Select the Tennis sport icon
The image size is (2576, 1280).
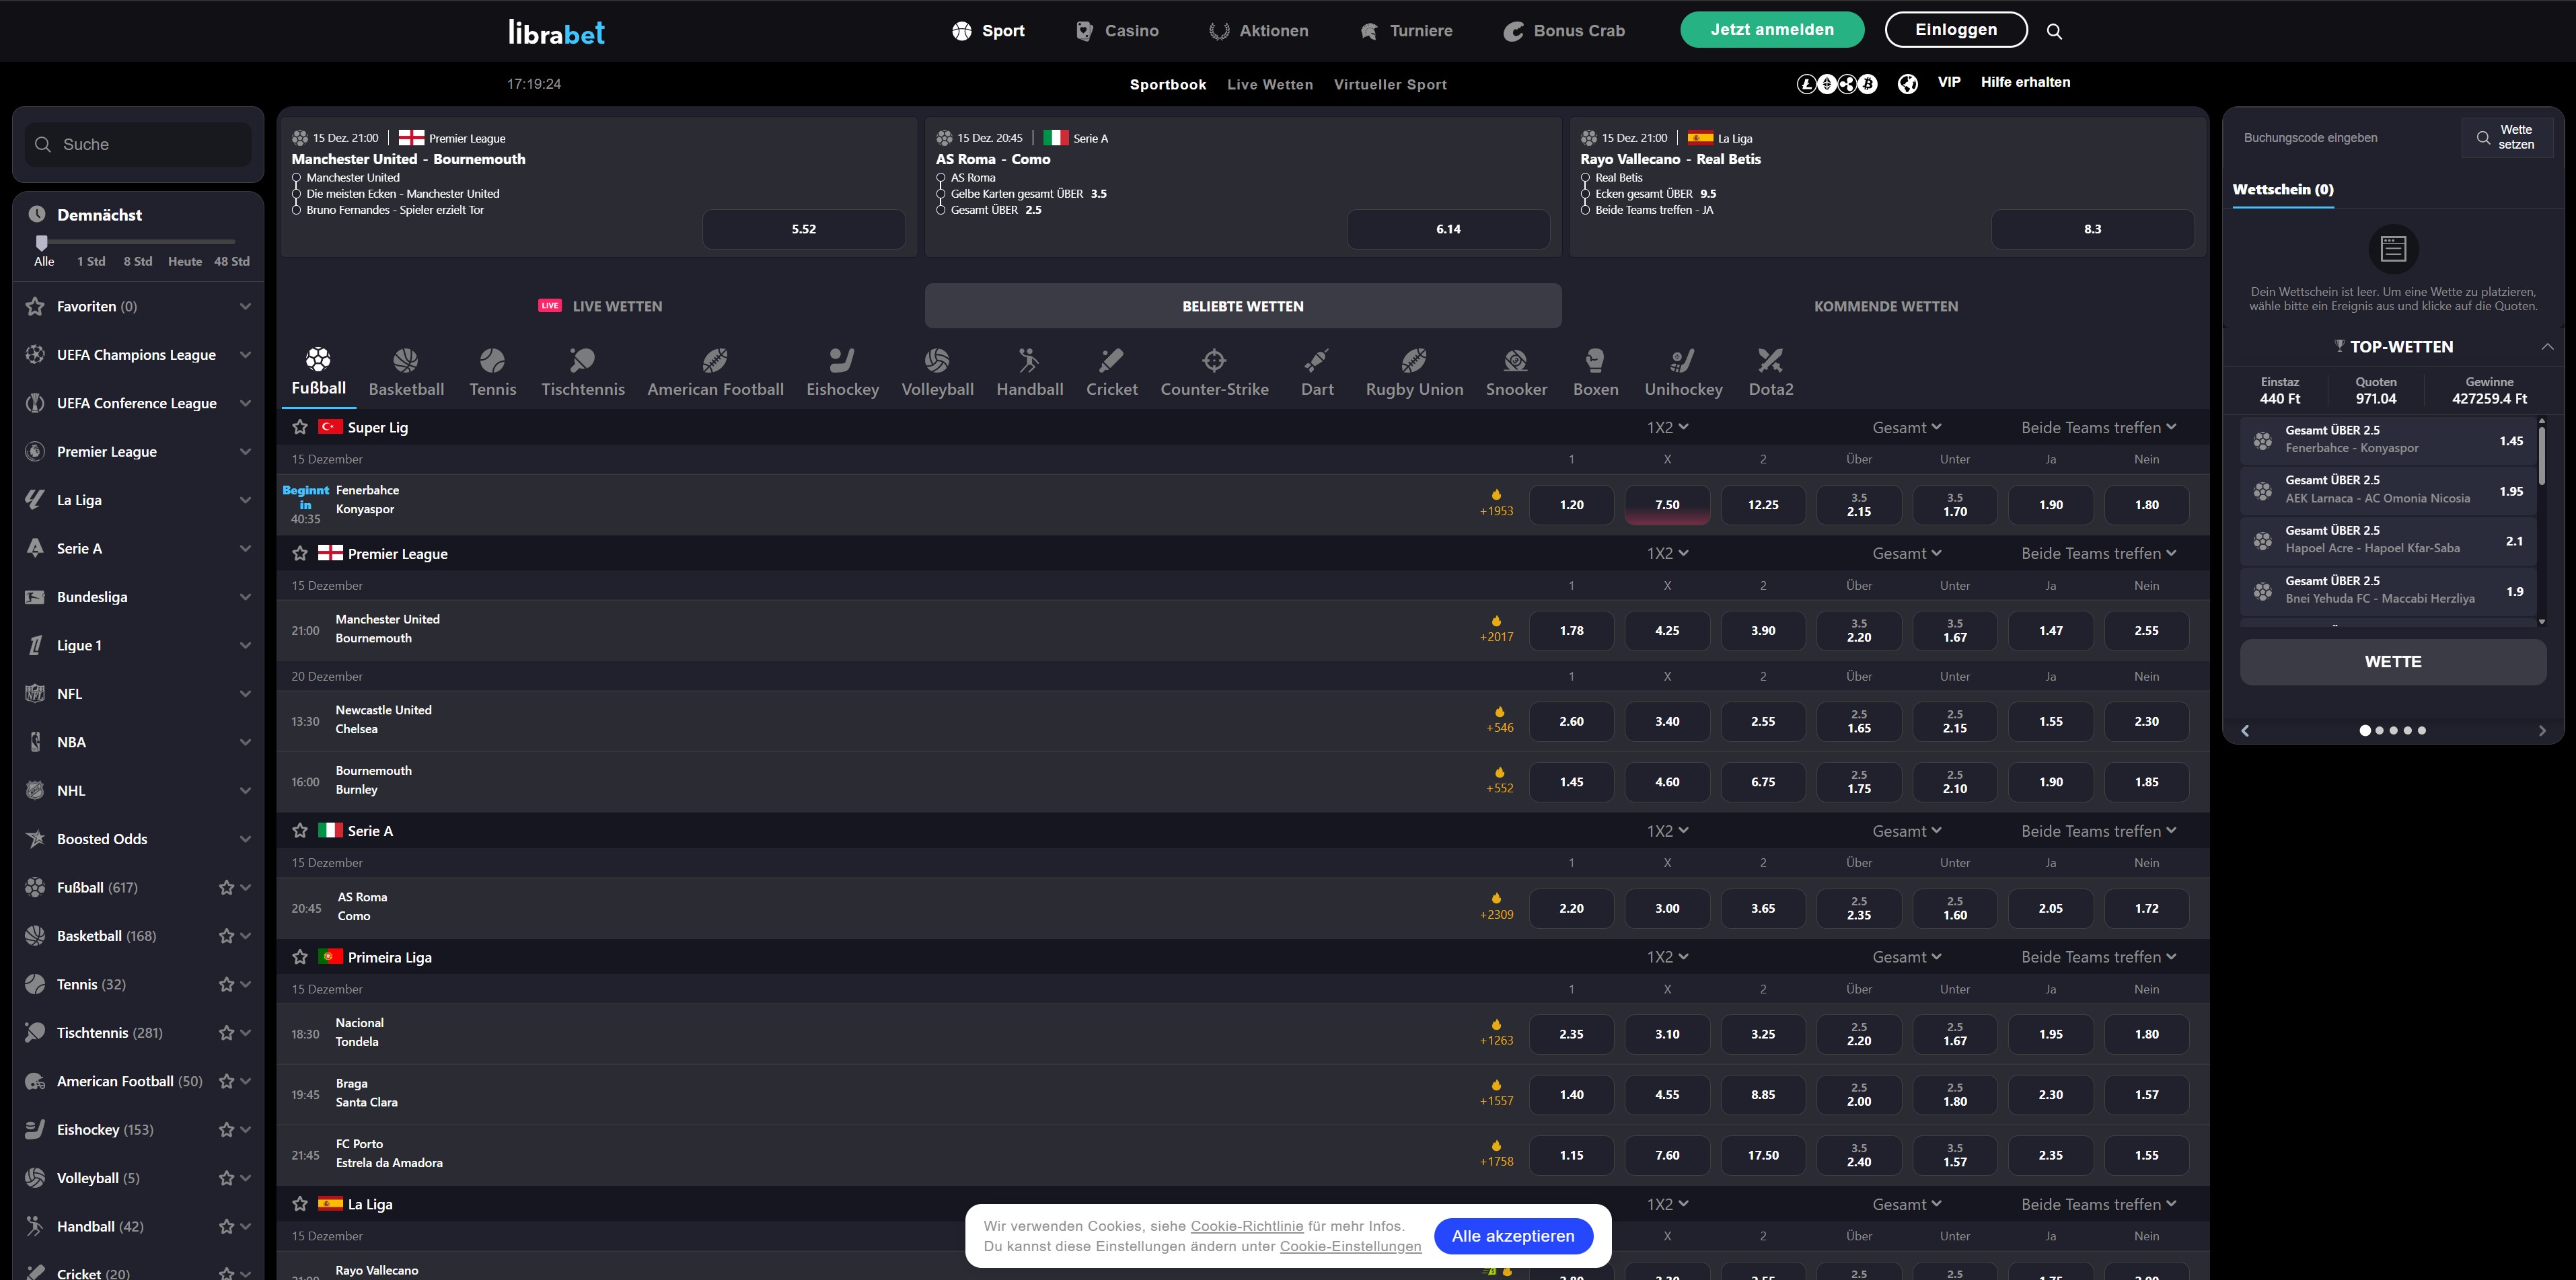492,360
